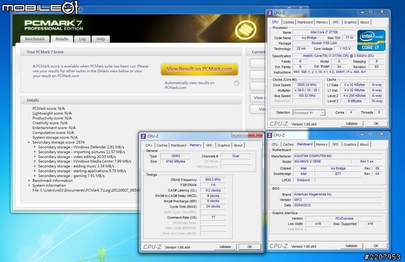Open the Log tab in PCMark 7
Viewport: 405px width, 262px height.
[x=82, y=39]
